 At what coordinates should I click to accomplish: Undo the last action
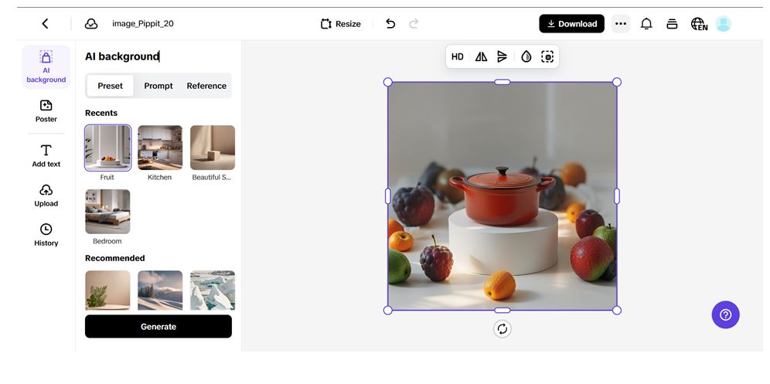pyautogui.click(x=390, y=24)
